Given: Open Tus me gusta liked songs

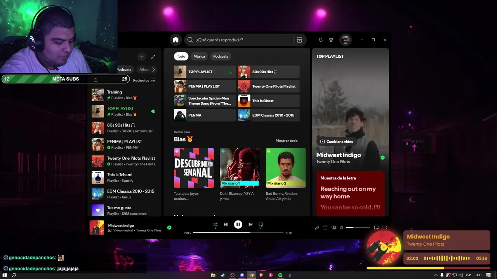Looking at the screenshot, I should 125,210.
